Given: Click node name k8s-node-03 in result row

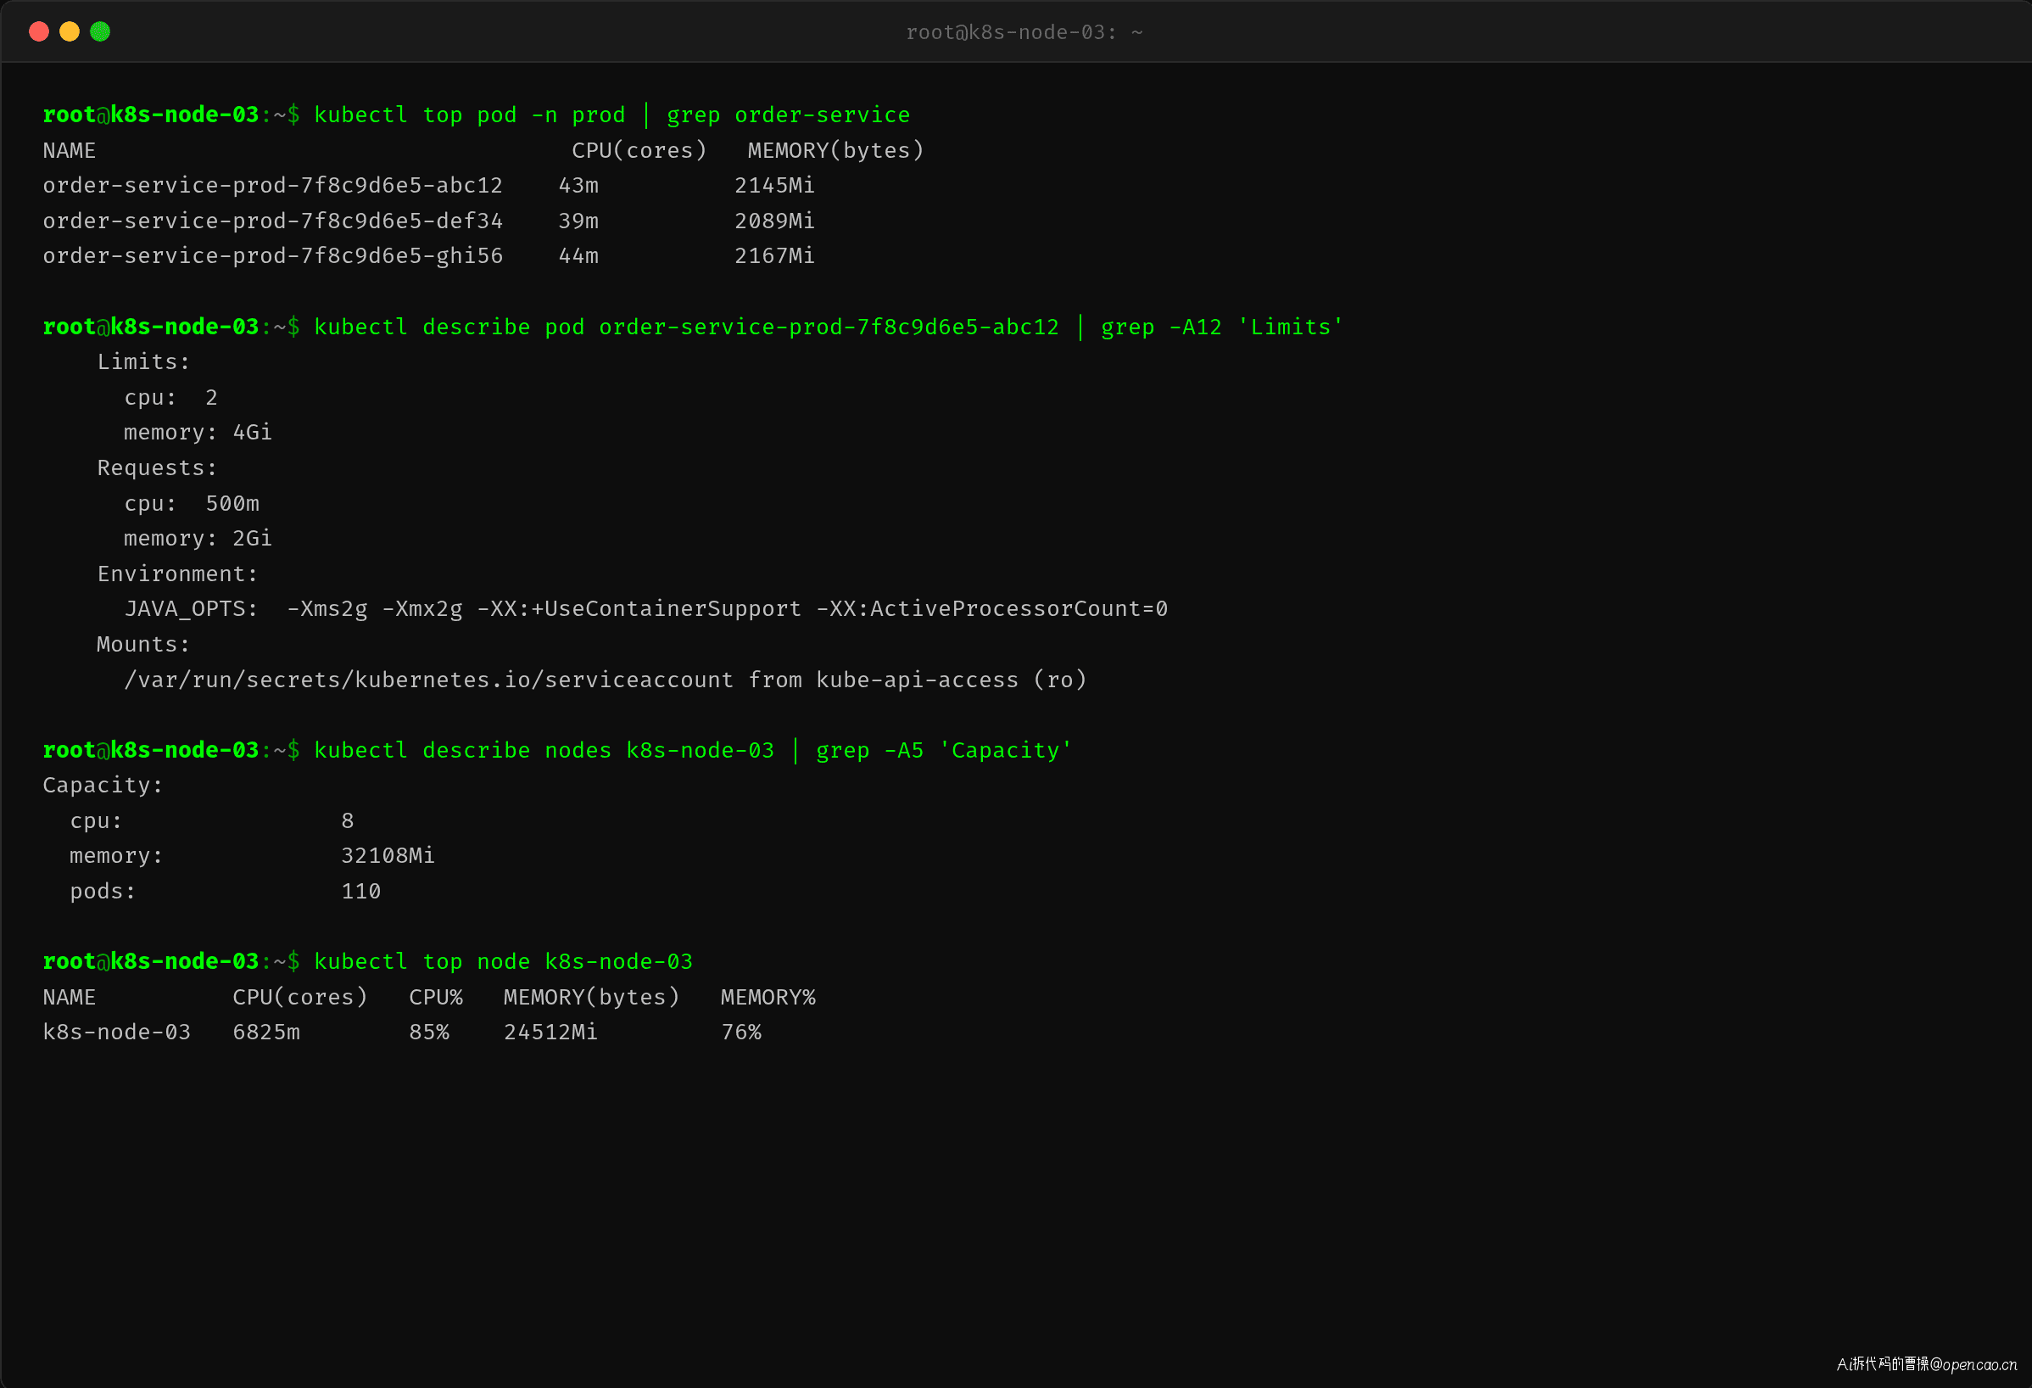Looking at the screenshot, I should [117, 1033].
